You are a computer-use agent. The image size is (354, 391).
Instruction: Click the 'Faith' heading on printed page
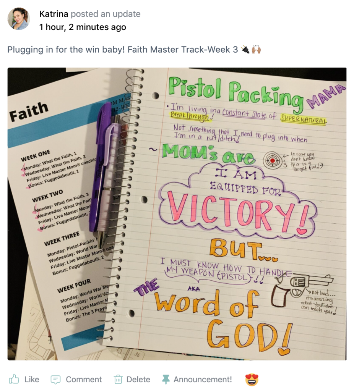pos(28,111)
